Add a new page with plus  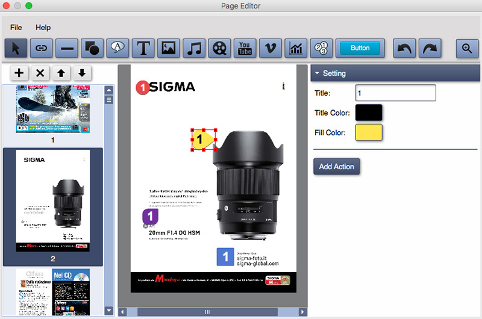(x=19, y=73)
